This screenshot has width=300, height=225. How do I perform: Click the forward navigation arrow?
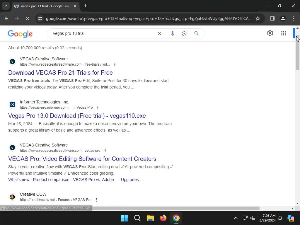(17, 18)
